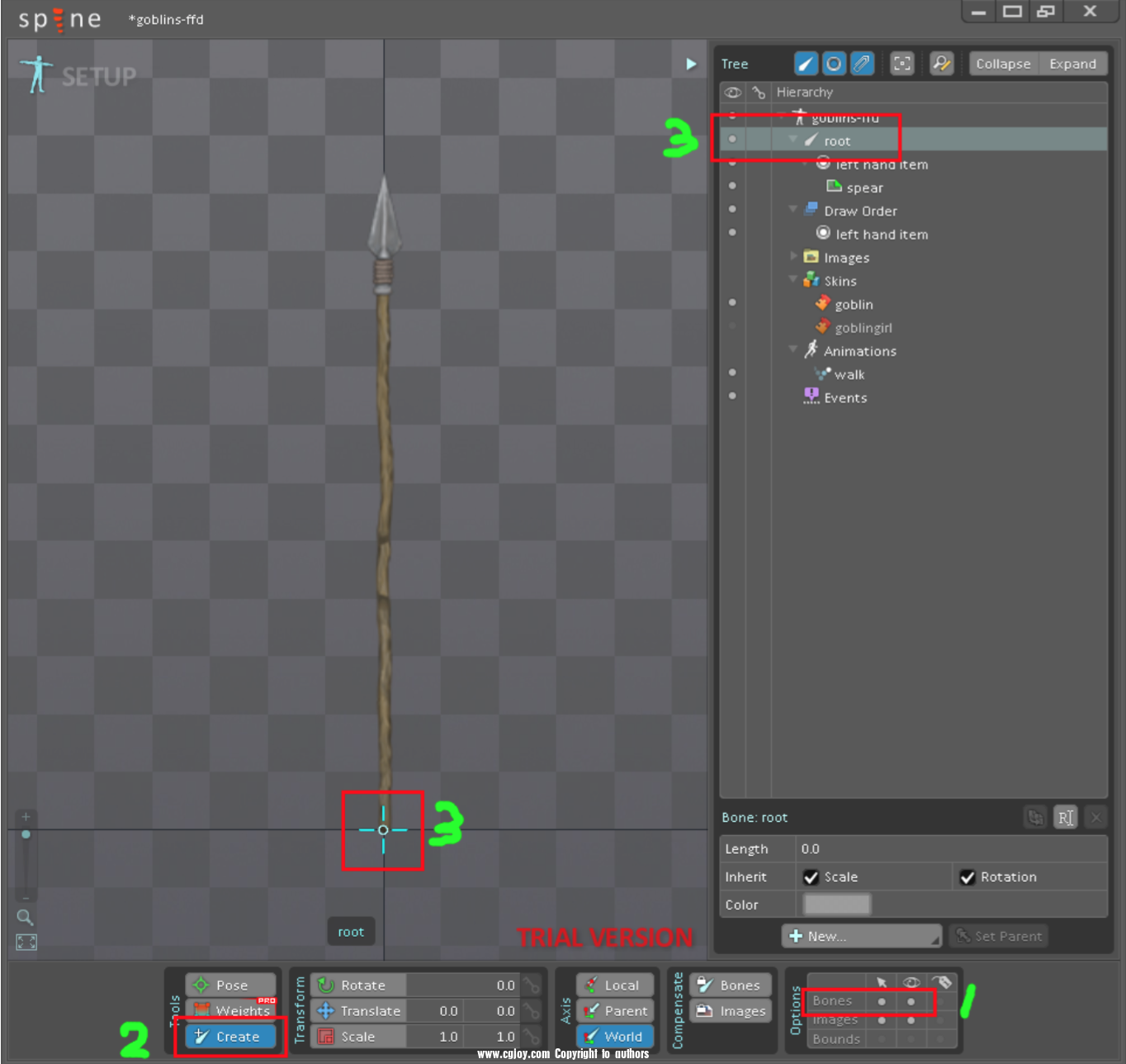The height and width of the screenshot is (1064, 1126).
Task: Select the Pose tool
Action: click(230, 985)
